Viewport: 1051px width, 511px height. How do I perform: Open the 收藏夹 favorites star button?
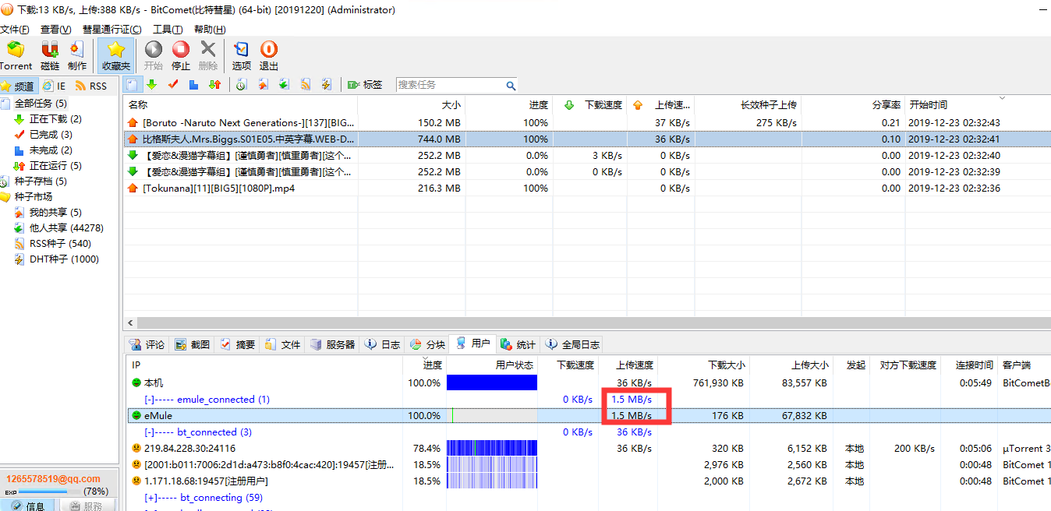click(x=116, y=56)
